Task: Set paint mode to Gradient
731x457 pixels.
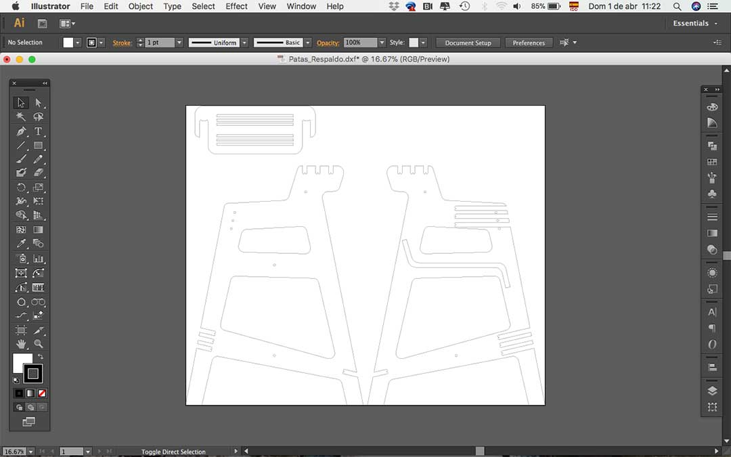Action: tap(30, 393)
